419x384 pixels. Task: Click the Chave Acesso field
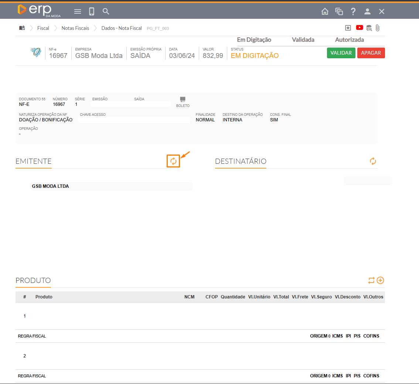134,120
